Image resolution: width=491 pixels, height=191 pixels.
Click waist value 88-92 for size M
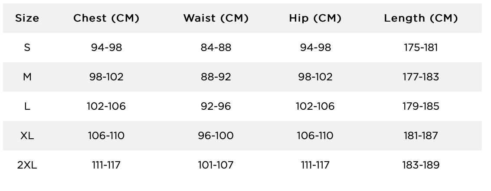(x=216, y=77)
